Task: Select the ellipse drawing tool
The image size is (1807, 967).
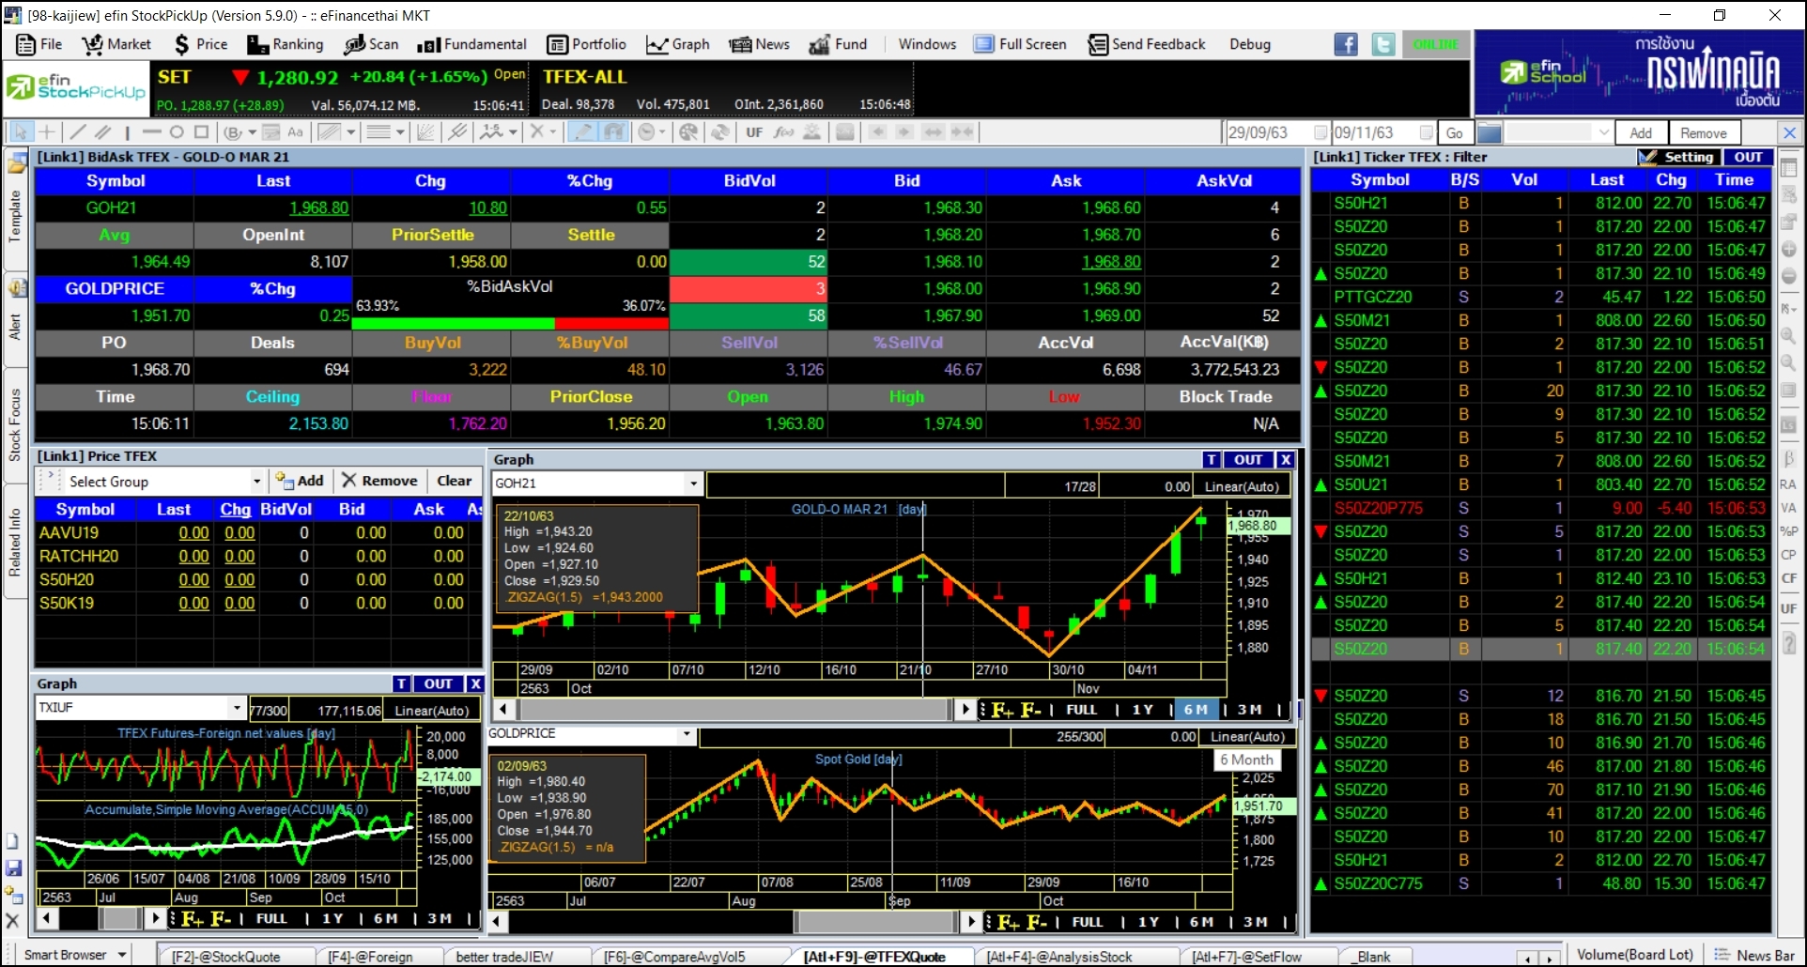Action: 177,132
